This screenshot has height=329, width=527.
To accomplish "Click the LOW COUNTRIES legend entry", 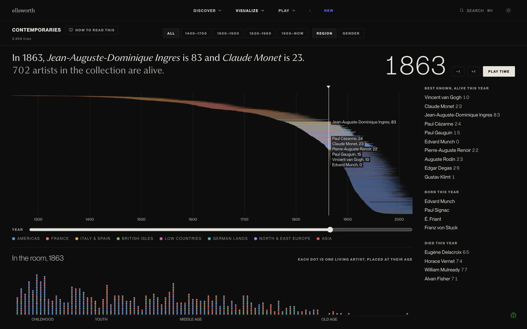I will click(x=180, y=239).
